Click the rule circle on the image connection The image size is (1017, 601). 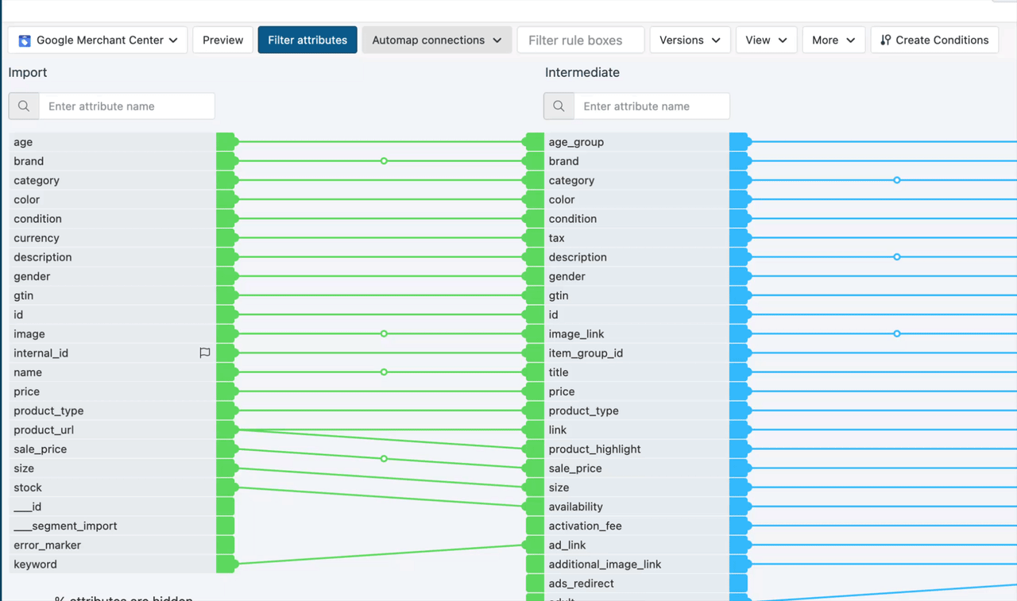(x=384, y=334)
